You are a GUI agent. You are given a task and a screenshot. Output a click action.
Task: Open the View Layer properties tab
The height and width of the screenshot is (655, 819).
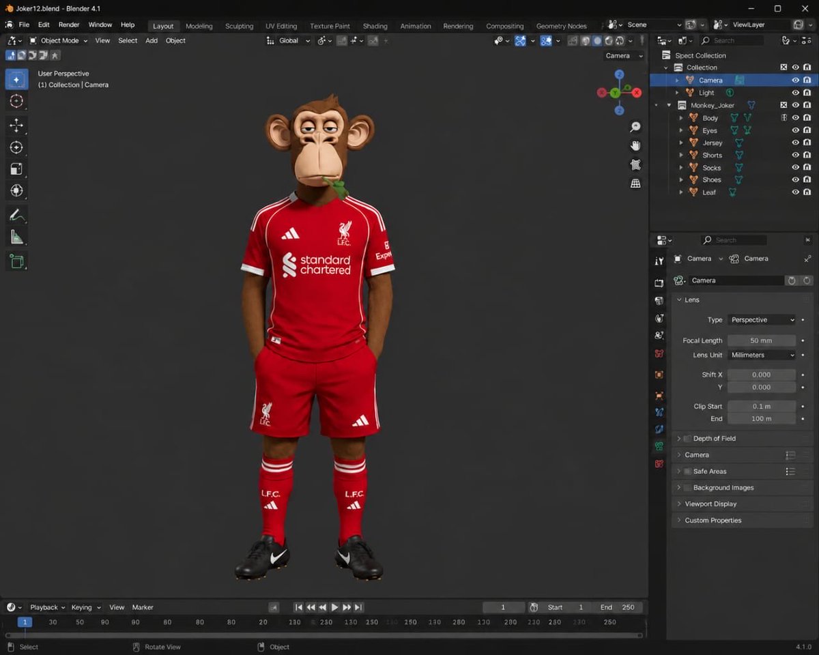(659, 318)
